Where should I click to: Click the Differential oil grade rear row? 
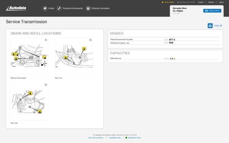point(165,43)
